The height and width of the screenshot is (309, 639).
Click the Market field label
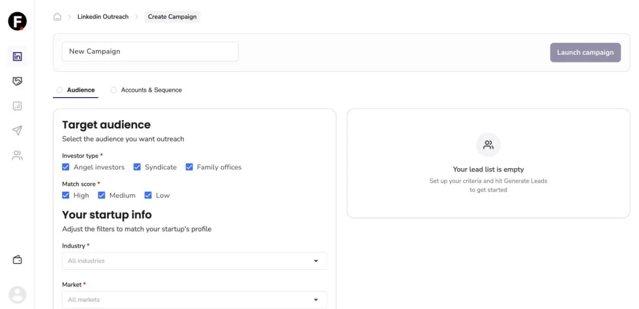click(x=72, y=284)
